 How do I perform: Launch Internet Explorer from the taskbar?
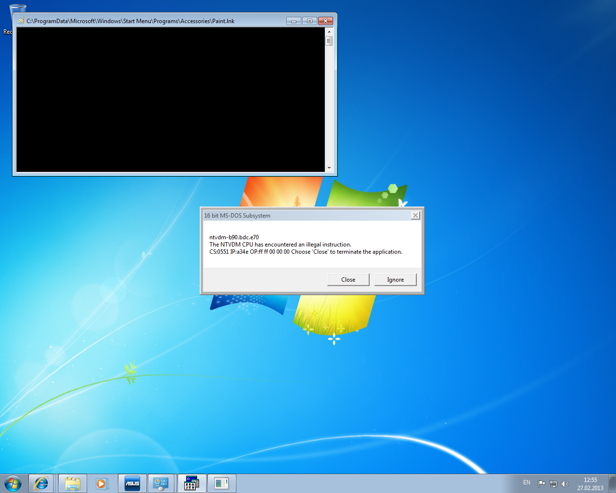click(41, 483)
